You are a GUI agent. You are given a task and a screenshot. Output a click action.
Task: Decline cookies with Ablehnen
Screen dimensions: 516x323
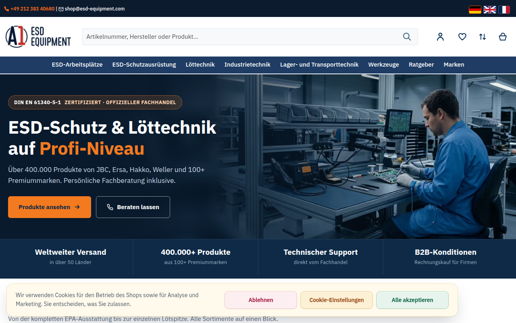coord(261,300)
